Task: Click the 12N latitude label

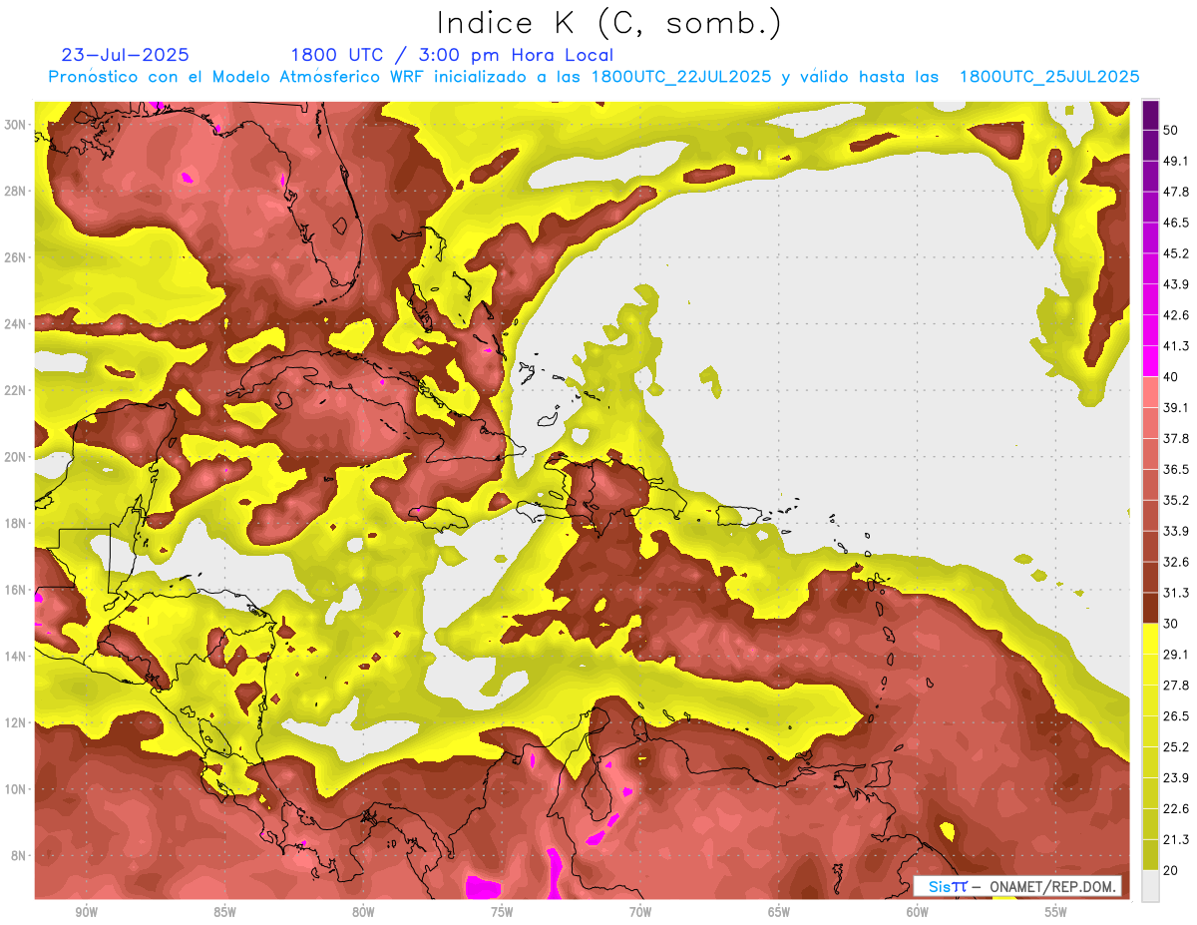Action: pyautogui.click(x=17, y=722)
